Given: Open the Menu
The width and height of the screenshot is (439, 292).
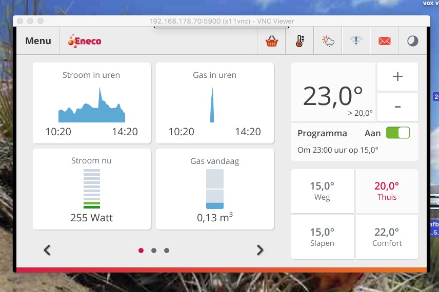Looking at the screenshot, I should [x=38, y=41].
